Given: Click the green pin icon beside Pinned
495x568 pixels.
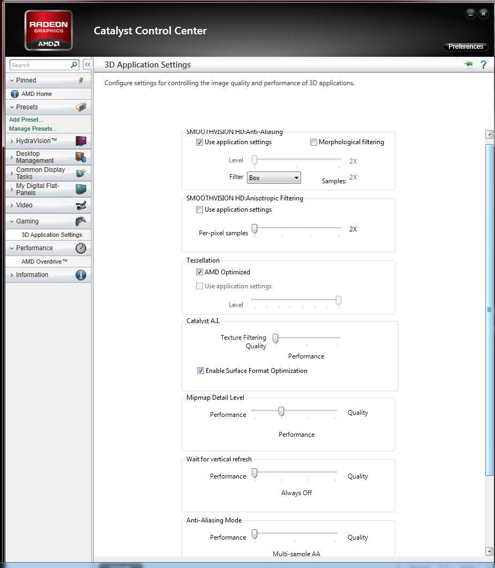Looking at the screenshot, I should [81, 80].
